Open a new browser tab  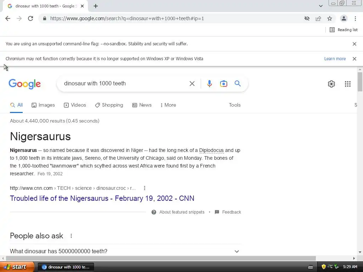[x=96, y=6]
